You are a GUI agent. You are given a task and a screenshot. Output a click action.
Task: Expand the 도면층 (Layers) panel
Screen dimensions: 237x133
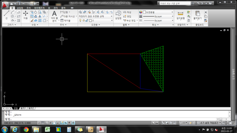[x=95, y=25]
